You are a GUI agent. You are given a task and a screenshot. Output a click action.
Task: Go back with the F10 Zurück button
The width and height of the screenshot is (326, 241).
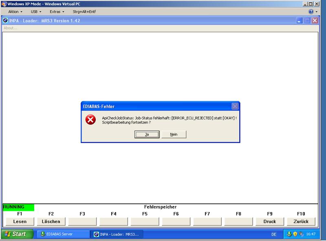[301, 221]
